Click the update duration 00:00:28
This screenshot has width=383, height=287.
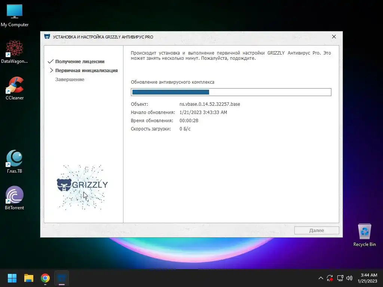pyautogui.click(x=189, y=121)
